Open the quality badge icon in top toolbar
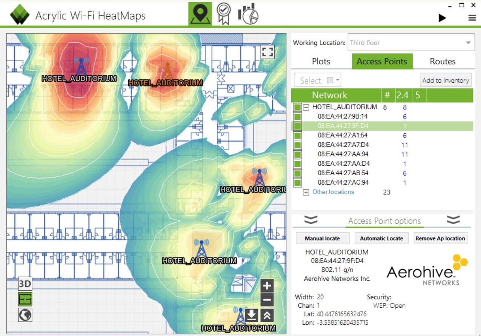 click(x=224, y=13)
